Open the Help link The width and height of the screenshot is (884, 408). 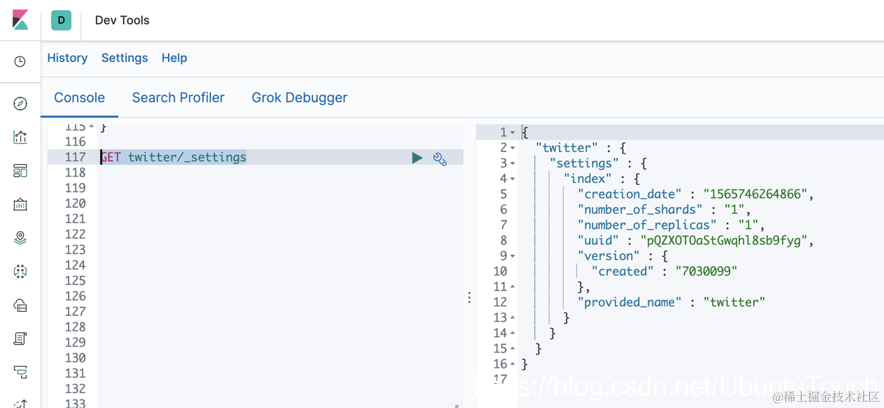[x=174, y=58]
